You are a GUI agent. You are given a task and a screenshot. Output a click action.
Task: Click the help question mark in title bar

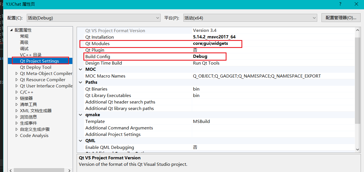340,4
